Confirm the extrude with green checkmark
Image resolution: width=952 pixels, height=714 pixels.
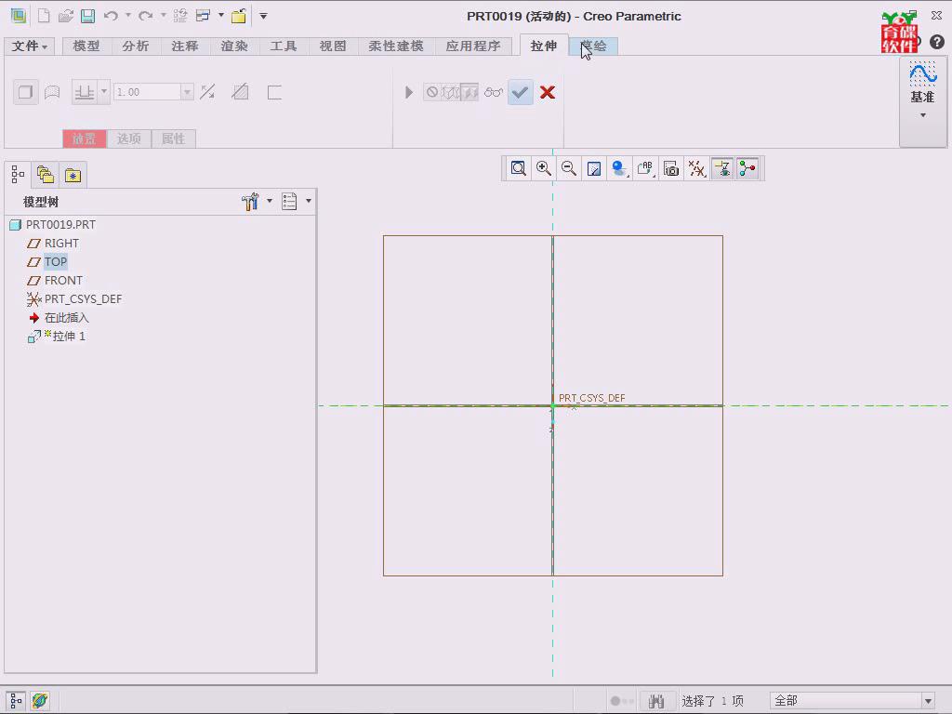click(521, 92)
